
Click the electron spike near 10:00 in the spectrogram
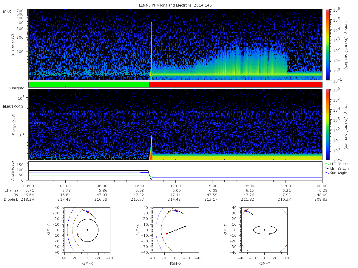tap(151, 148)
